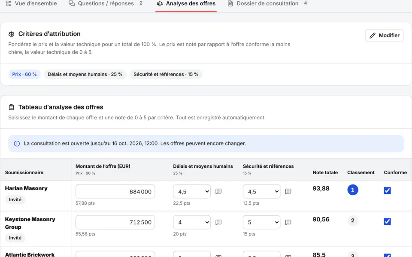Click rank 1 badge for Harlan Masonry
Screen dimensions: 412x257
coord(353,190)
